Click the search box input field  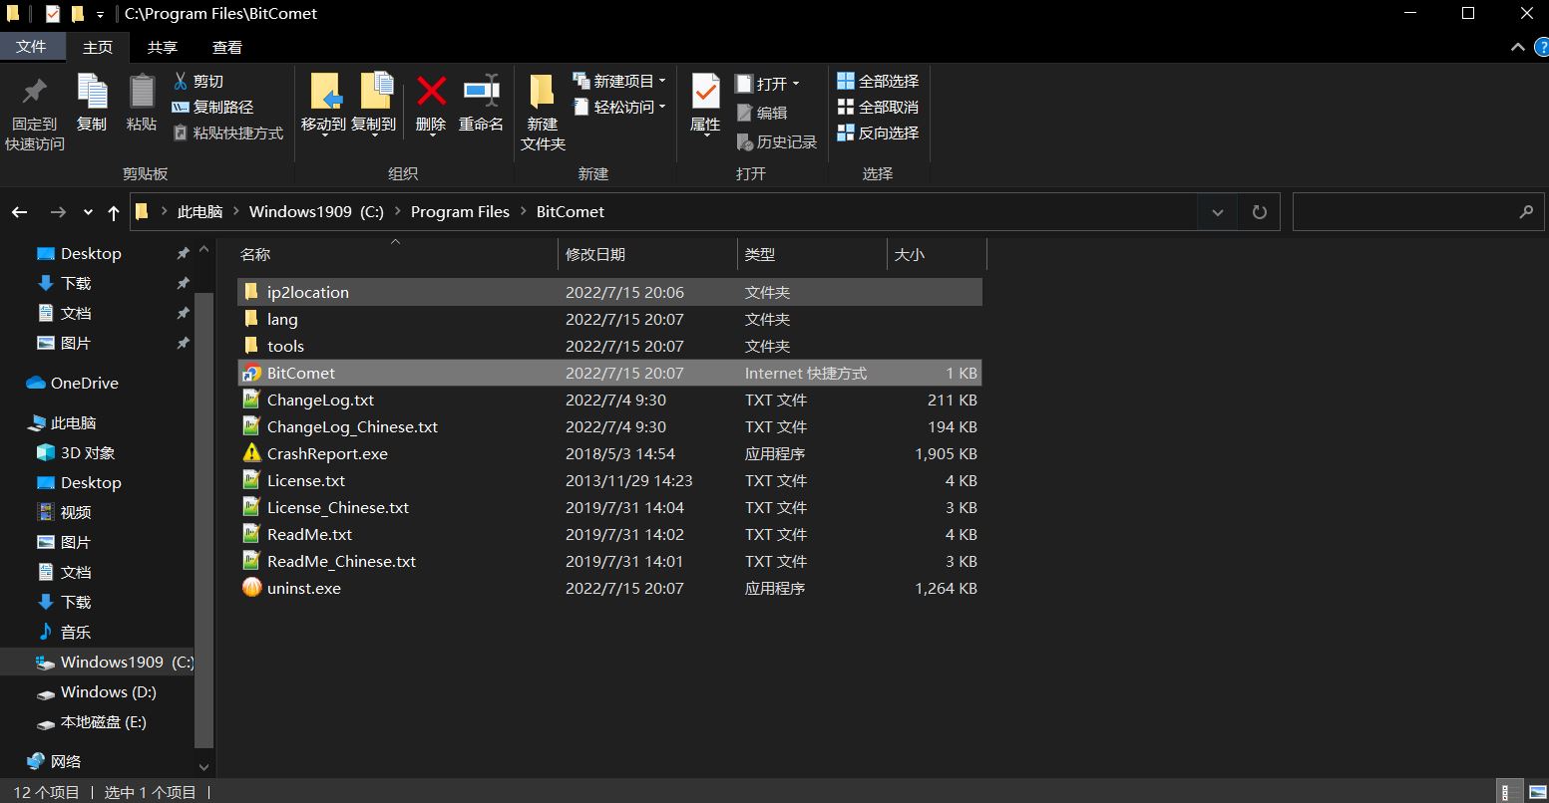click(x=1406, y=212)
